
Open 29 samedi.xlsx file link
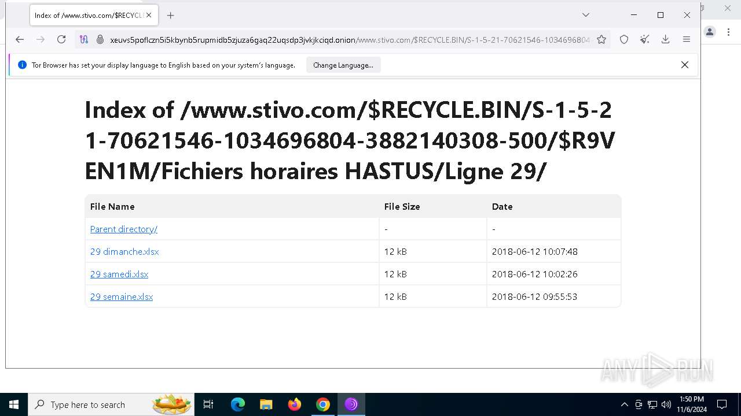pyautogui.click(x=119, y=274)
